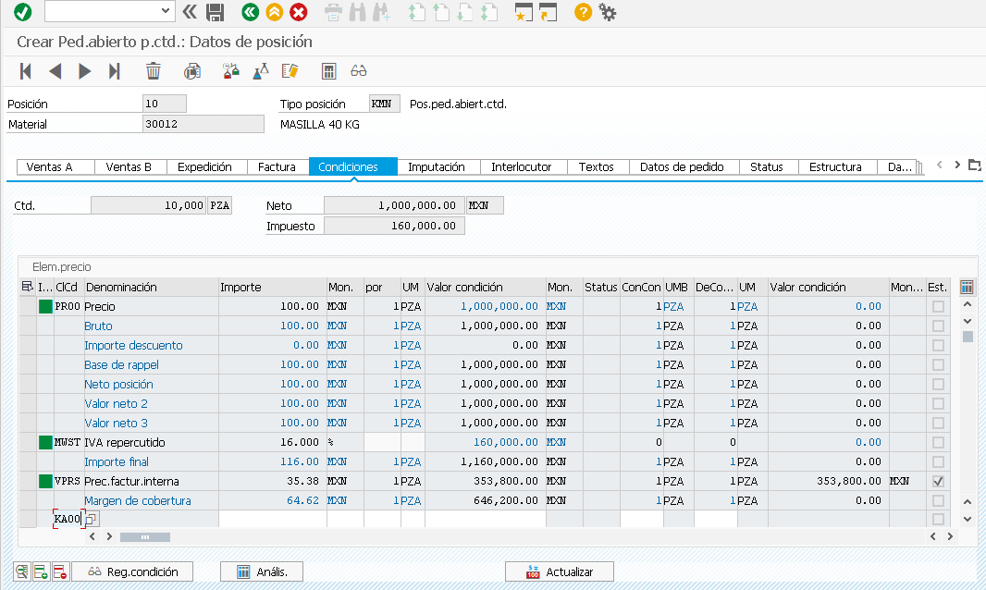The height and width of the screenshot is (590, 986).
Task: Tick the Est. checkbox for IVA repercutido
Action: click(x=938, y=443)
